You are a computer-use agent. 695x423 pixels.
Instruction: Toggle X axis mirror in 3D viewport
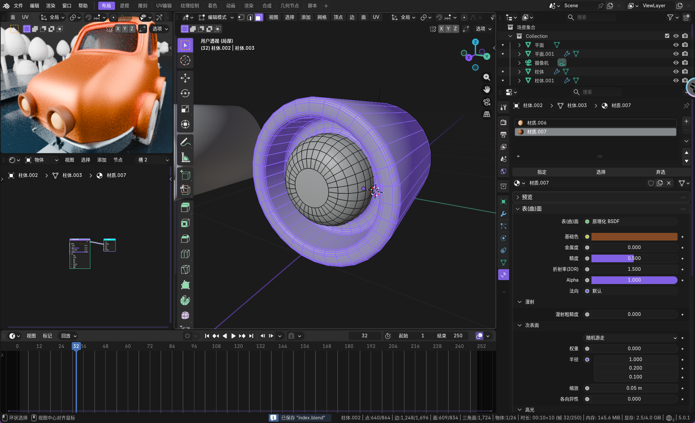[x=441, y=29]
